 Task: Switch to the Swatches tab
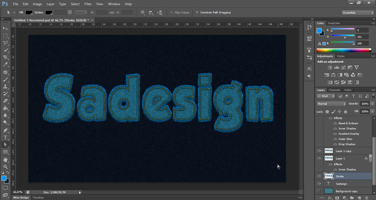point(334,23)
